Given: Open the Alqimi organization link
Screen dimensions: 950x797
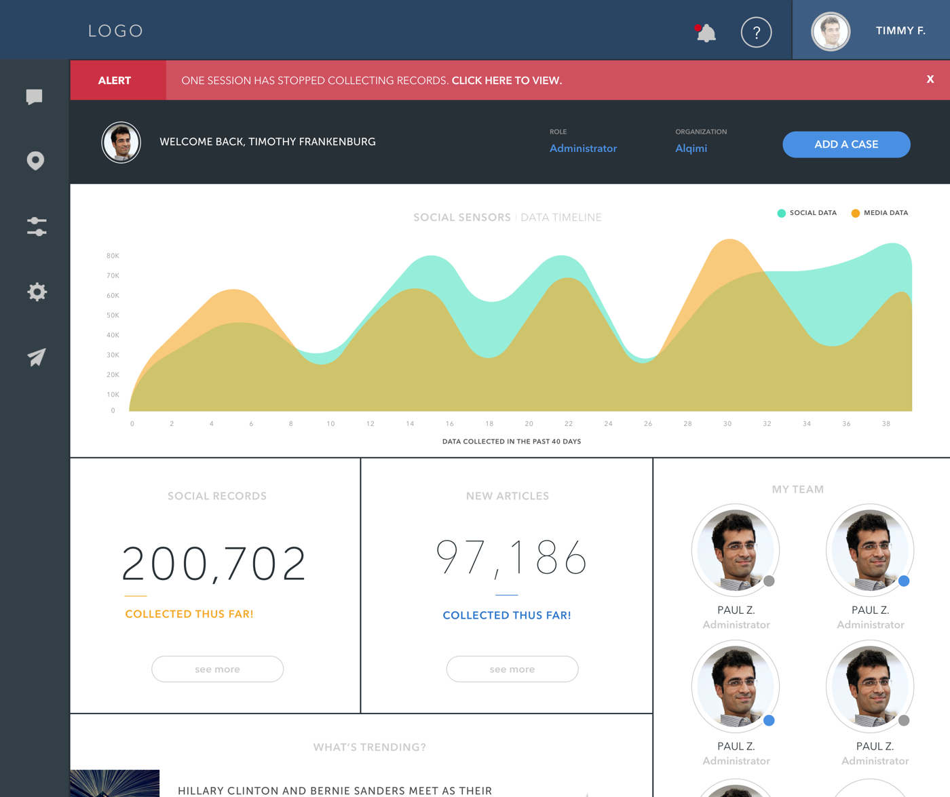Looking at the screenshot, I should (x=691, y=149).
